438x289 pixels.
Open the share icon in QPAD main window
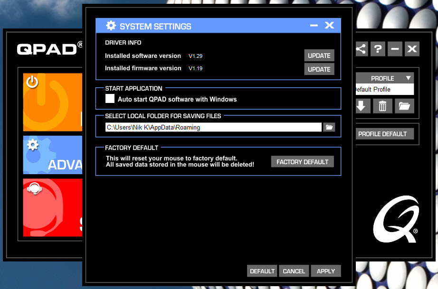(362, 49)
